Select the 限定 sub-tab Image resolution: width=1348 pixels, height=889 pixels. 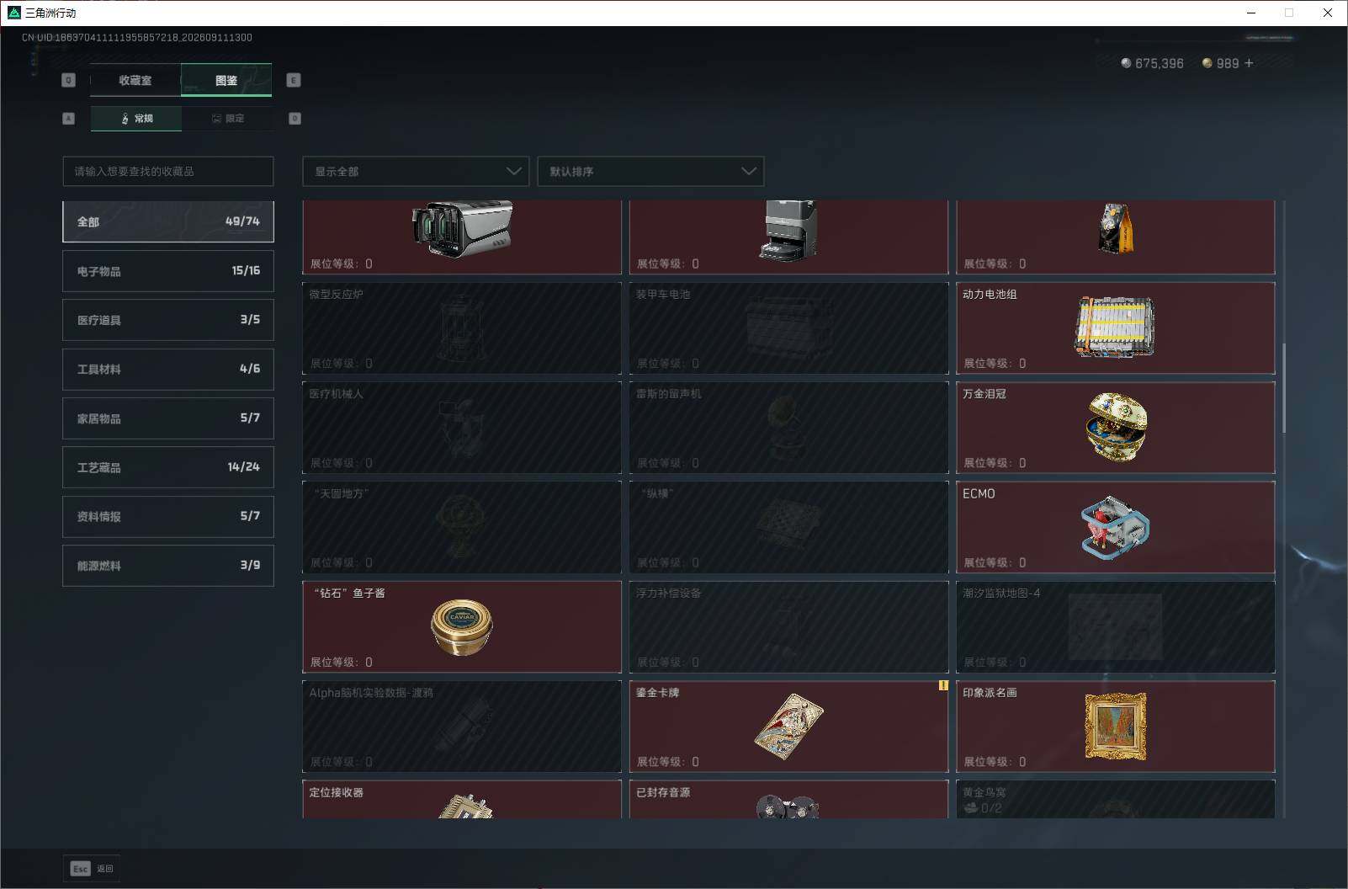tap(227, 119)
